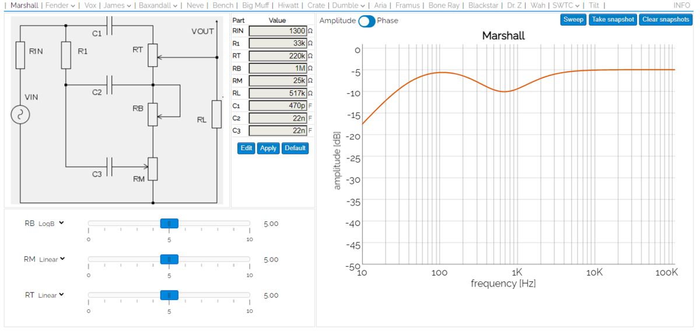Click the frequency [Hz] axis label
The image size is (700, 332).
coord(503,284)
